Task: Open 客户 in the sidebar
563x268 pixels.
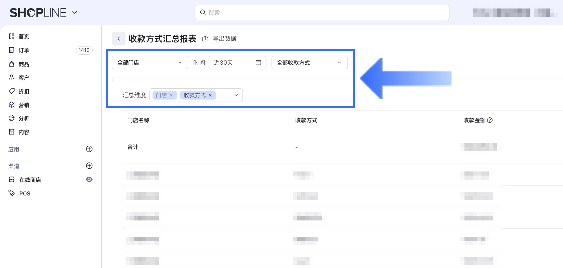Action: tap(24, 78)
